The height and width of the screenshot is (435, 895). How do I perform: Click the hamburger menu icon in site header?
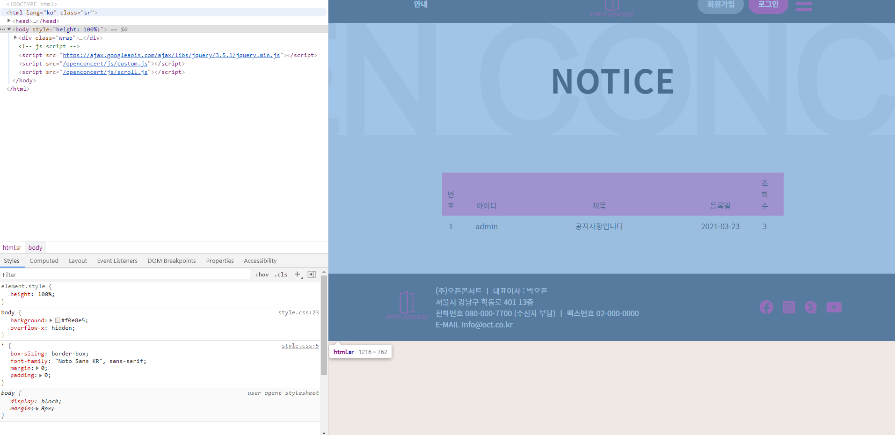pos(803,6)
